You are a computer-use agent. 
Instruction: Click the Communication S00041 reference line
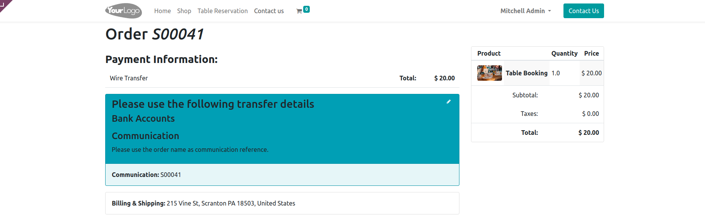[146, 175]
